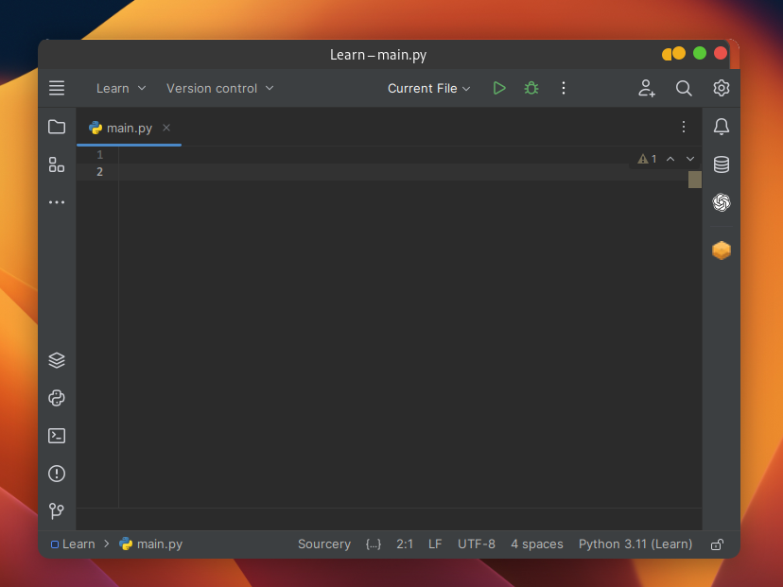Click the yellow minimize window button
The image size is (783, 587).
click(678, 54)
